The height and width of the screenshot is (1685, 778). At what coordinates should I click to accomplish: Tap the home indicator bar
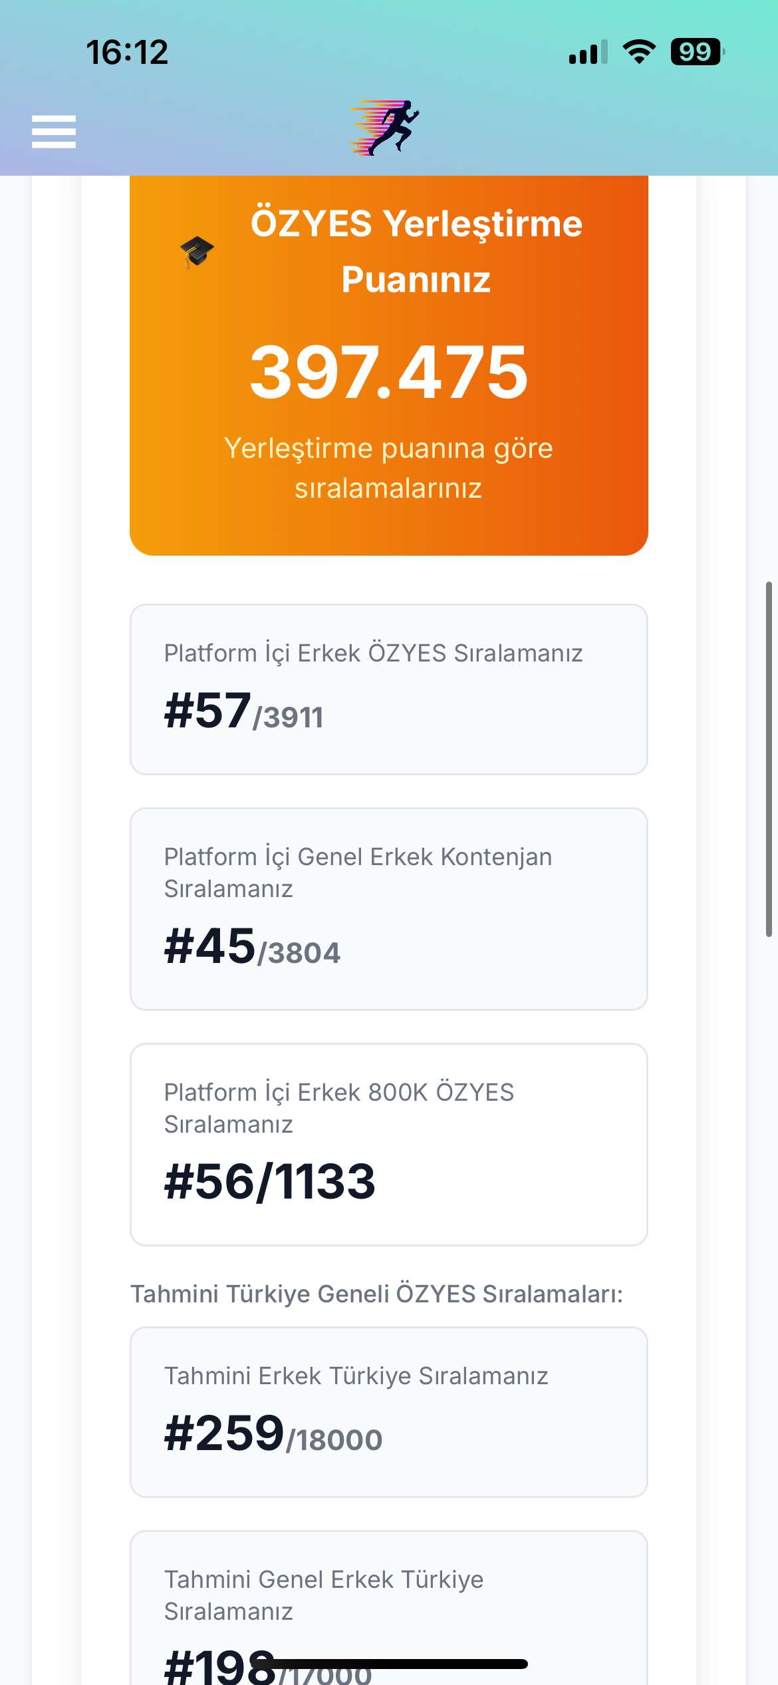click(389, 1664)
